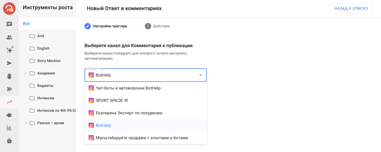Click the double chevron funnels icon

click(x=9, y=89)
